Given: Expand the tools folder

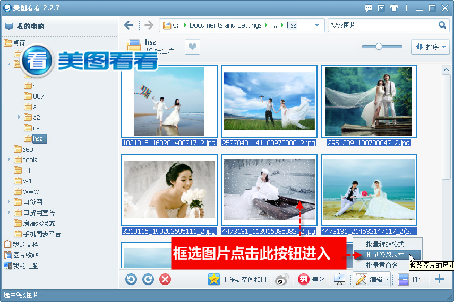Looking at the screenshot, I should coord(9,159).
